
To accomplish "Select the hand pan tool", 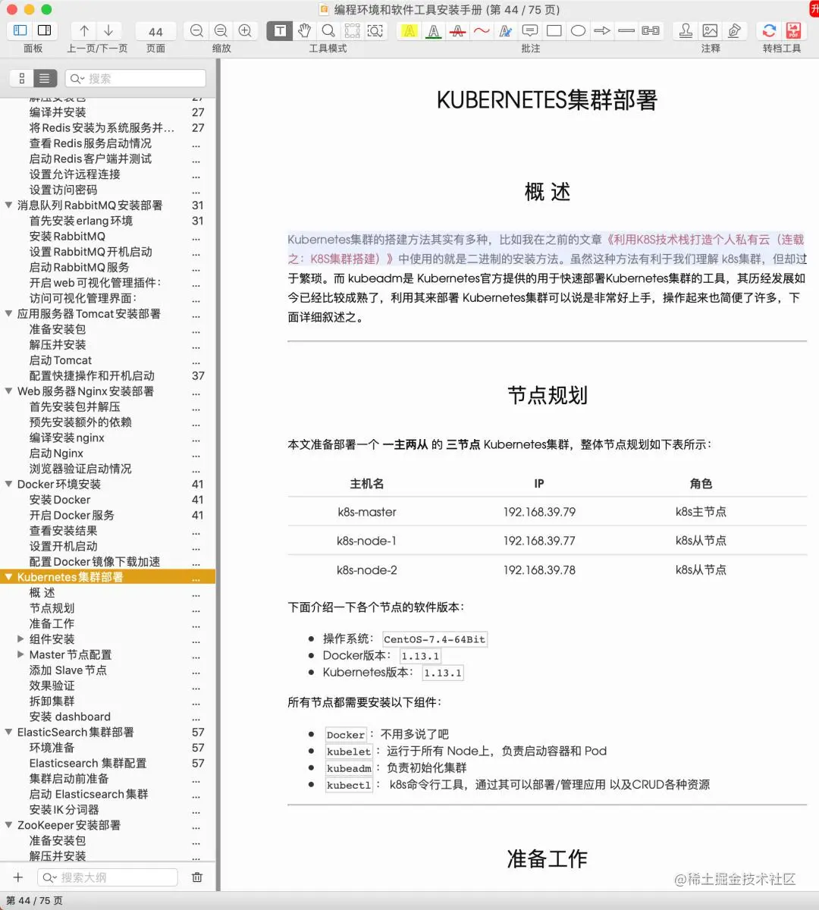I will (x=304, y=30).
